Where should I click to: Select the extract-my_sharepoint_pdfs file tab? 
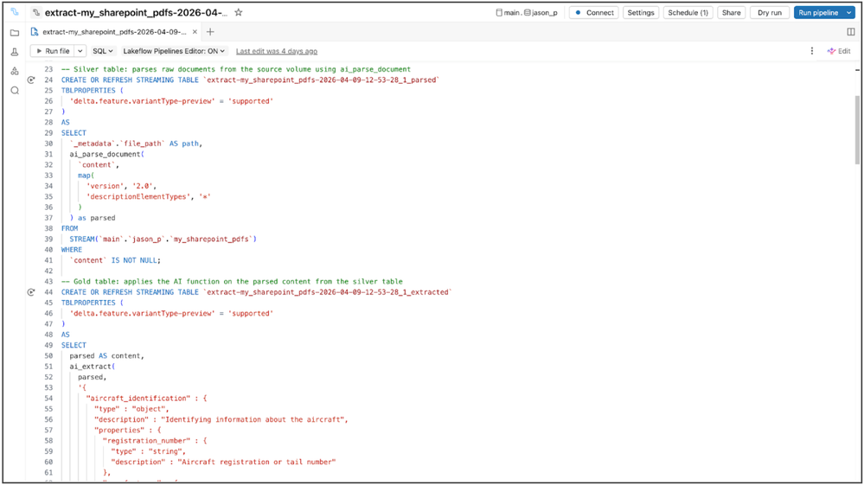(112, 32)
